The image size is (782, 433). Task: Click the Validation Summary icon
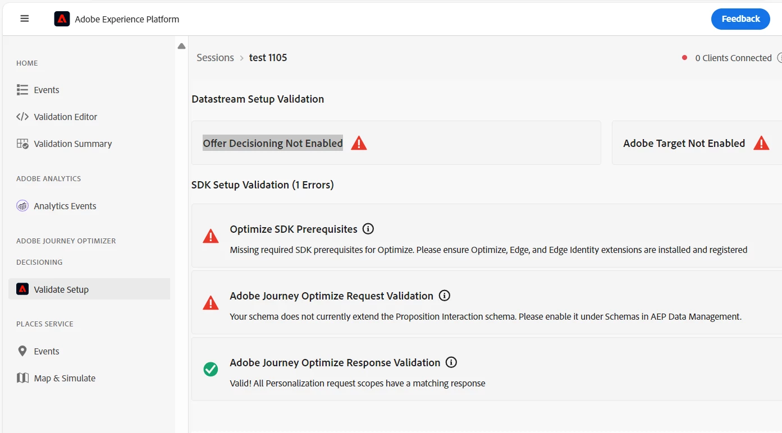pyautogui.click(x=22, y=144)
